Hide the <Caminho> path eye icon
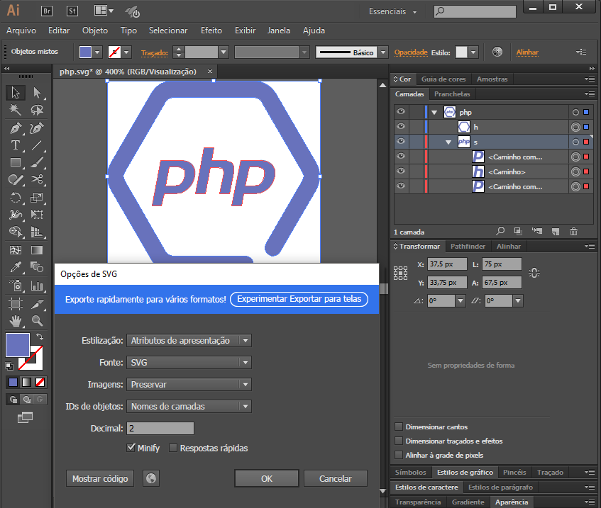 click(401, 171)
